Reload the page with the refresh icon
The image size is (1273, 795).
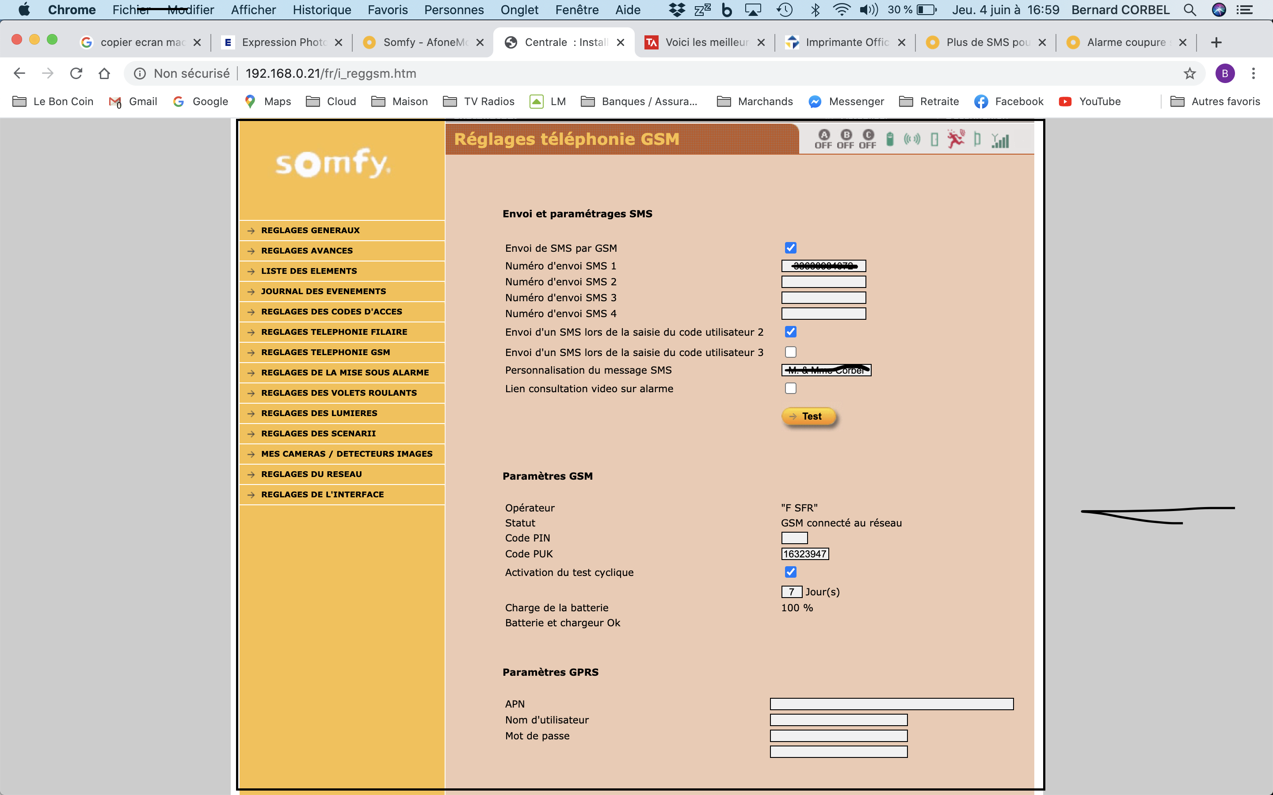(x=76, y=74)
